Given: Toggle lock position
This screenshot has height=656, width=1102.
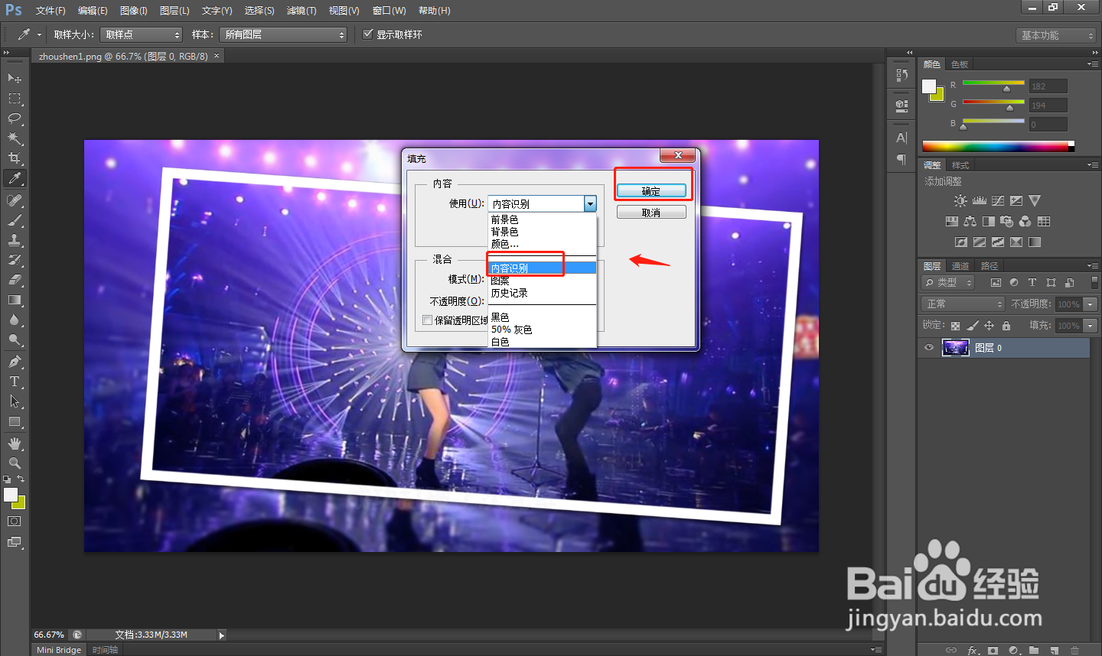Looking at the screenshot, I should 989,326.
